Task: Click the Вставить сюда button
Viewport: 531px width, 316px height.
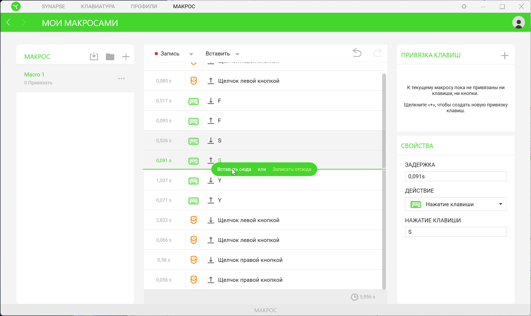Action: (x=234, y=169)
